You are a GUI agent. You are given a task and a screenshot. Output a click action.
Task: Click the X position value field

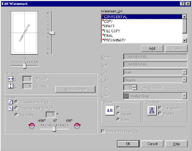coord(27,79)
